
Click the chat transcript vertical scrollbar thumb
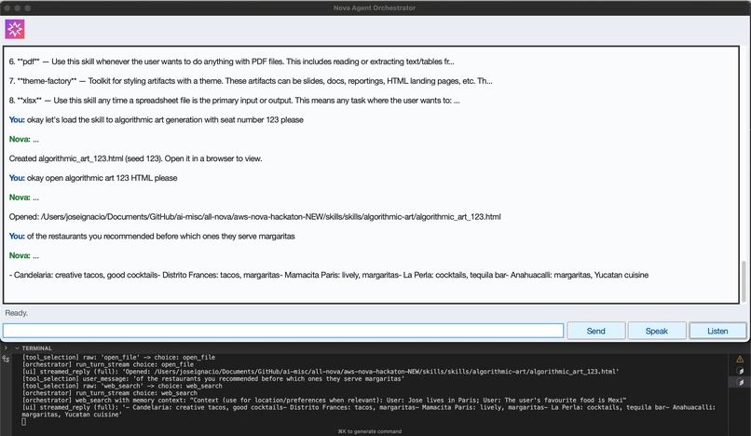[744, 281]
